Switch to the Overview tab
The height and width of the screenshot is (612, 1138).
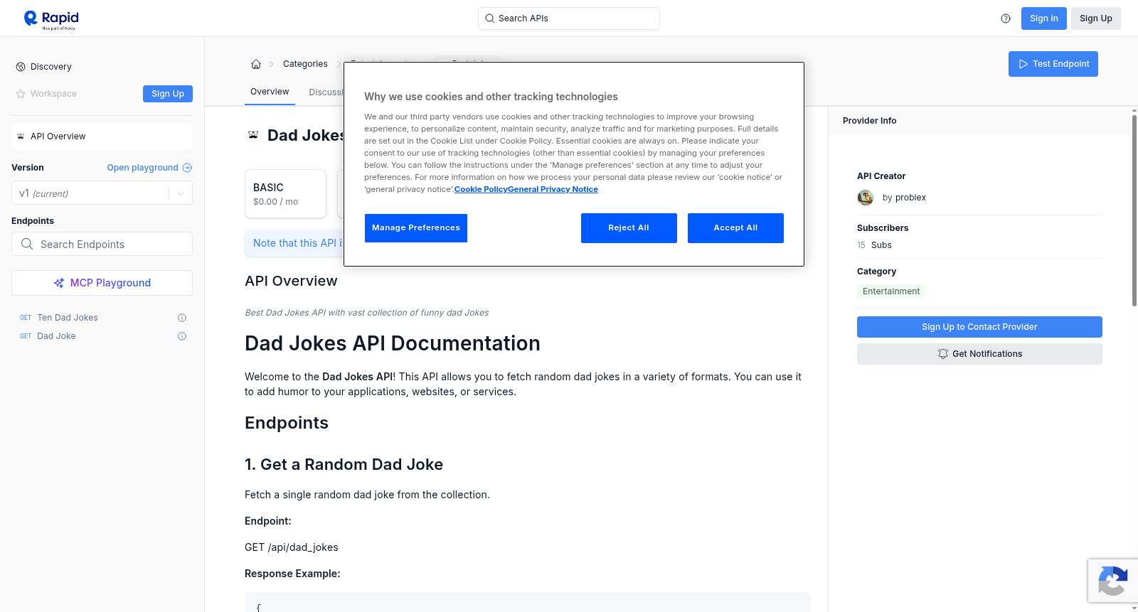270,92
